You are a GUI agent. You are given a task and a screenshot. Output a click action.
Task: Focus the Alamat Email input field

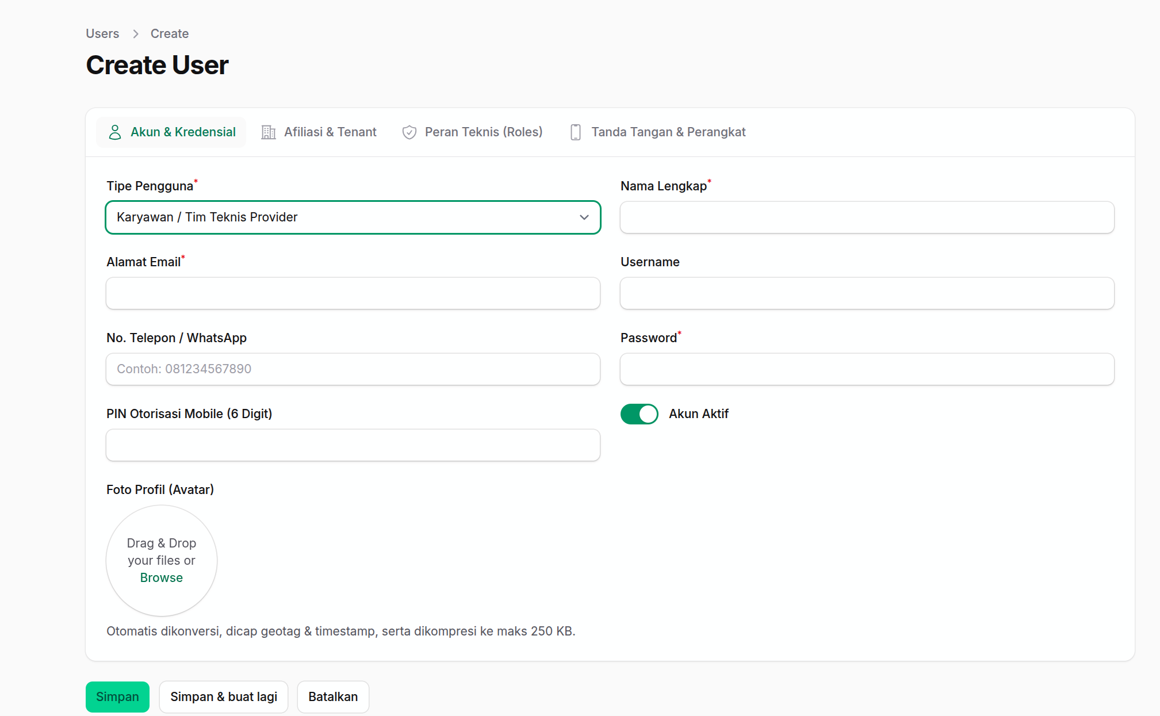pyautogui.click(x=353, y=293)
